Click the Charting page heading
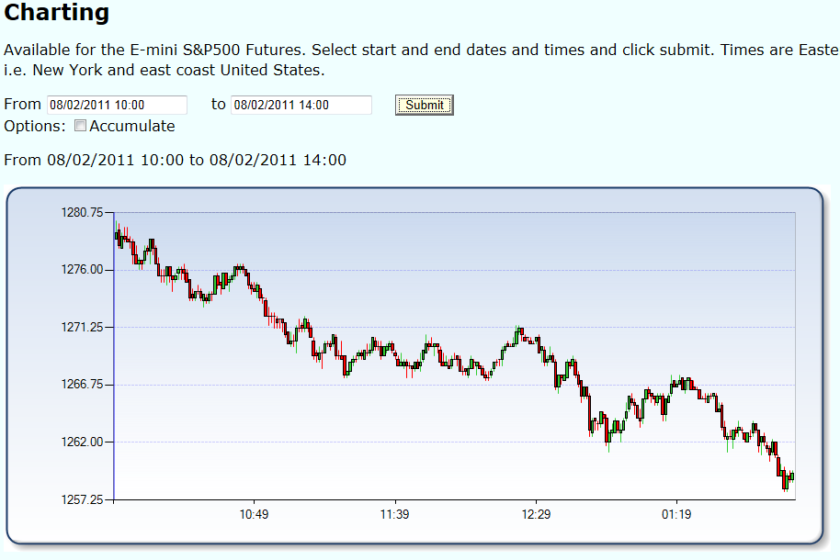 (57, 12)
